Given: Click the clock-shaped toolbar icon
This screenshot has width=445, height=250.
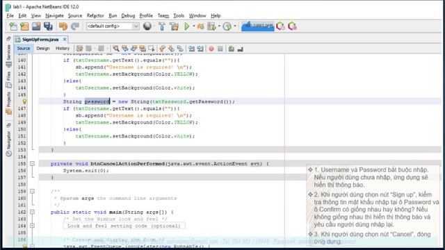Looking at the screenshot, I should (227, 26).
